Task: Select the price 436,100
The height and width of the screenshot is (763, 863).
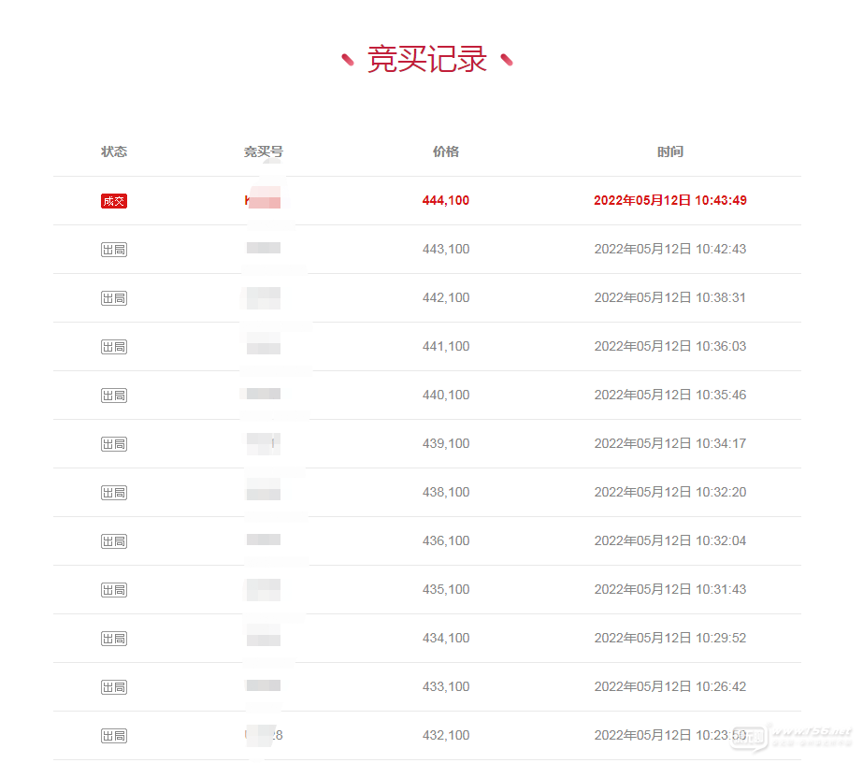Action: point(446,540)
